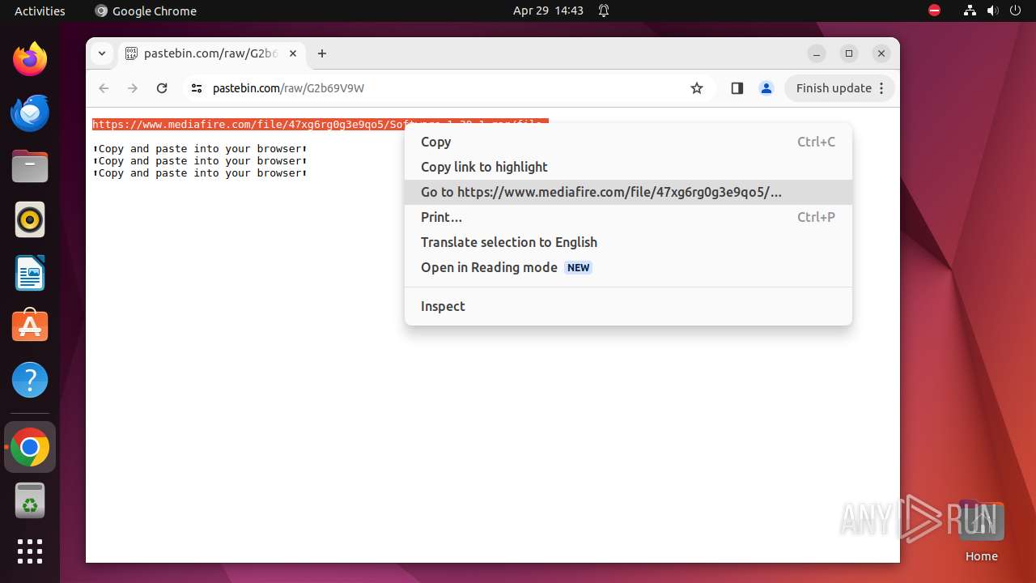This screenshot has width=1036, height=583.
Task: Open Ubuntu Software store icon
Action: tap(30, 326)
